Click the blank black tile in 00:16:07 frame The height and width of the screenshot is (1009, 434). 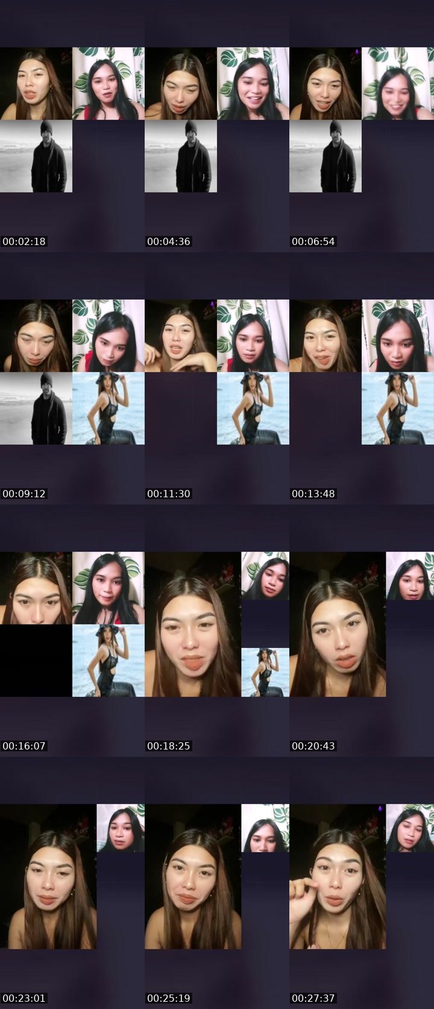(x=36, y=660)
